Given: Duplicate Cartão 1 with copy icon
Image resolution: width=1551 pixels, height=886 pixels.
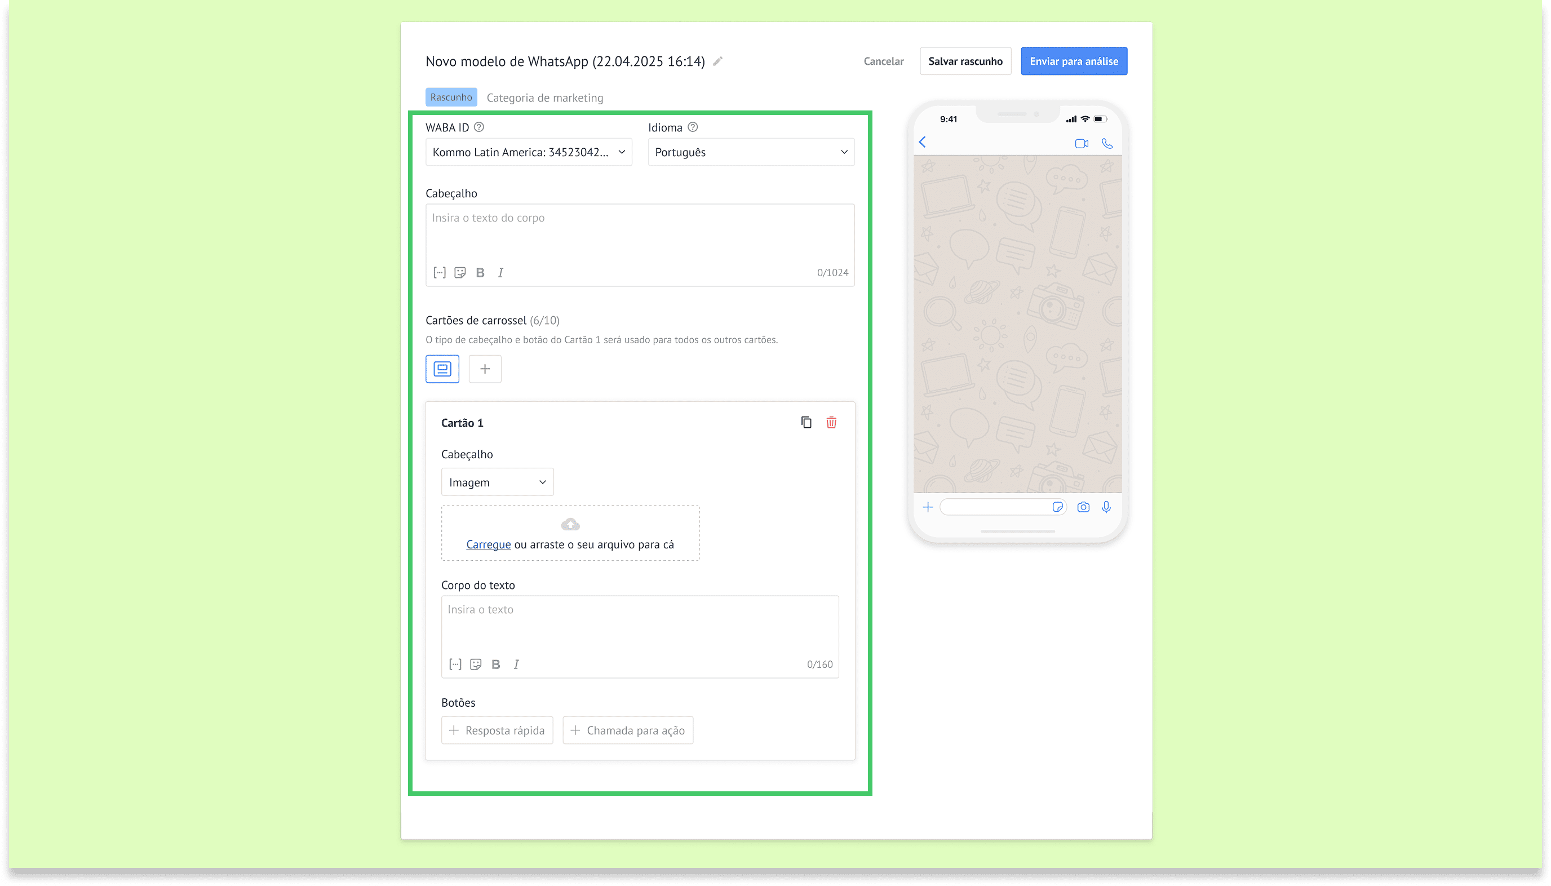Looking at the screenshot, I should 806,422.
